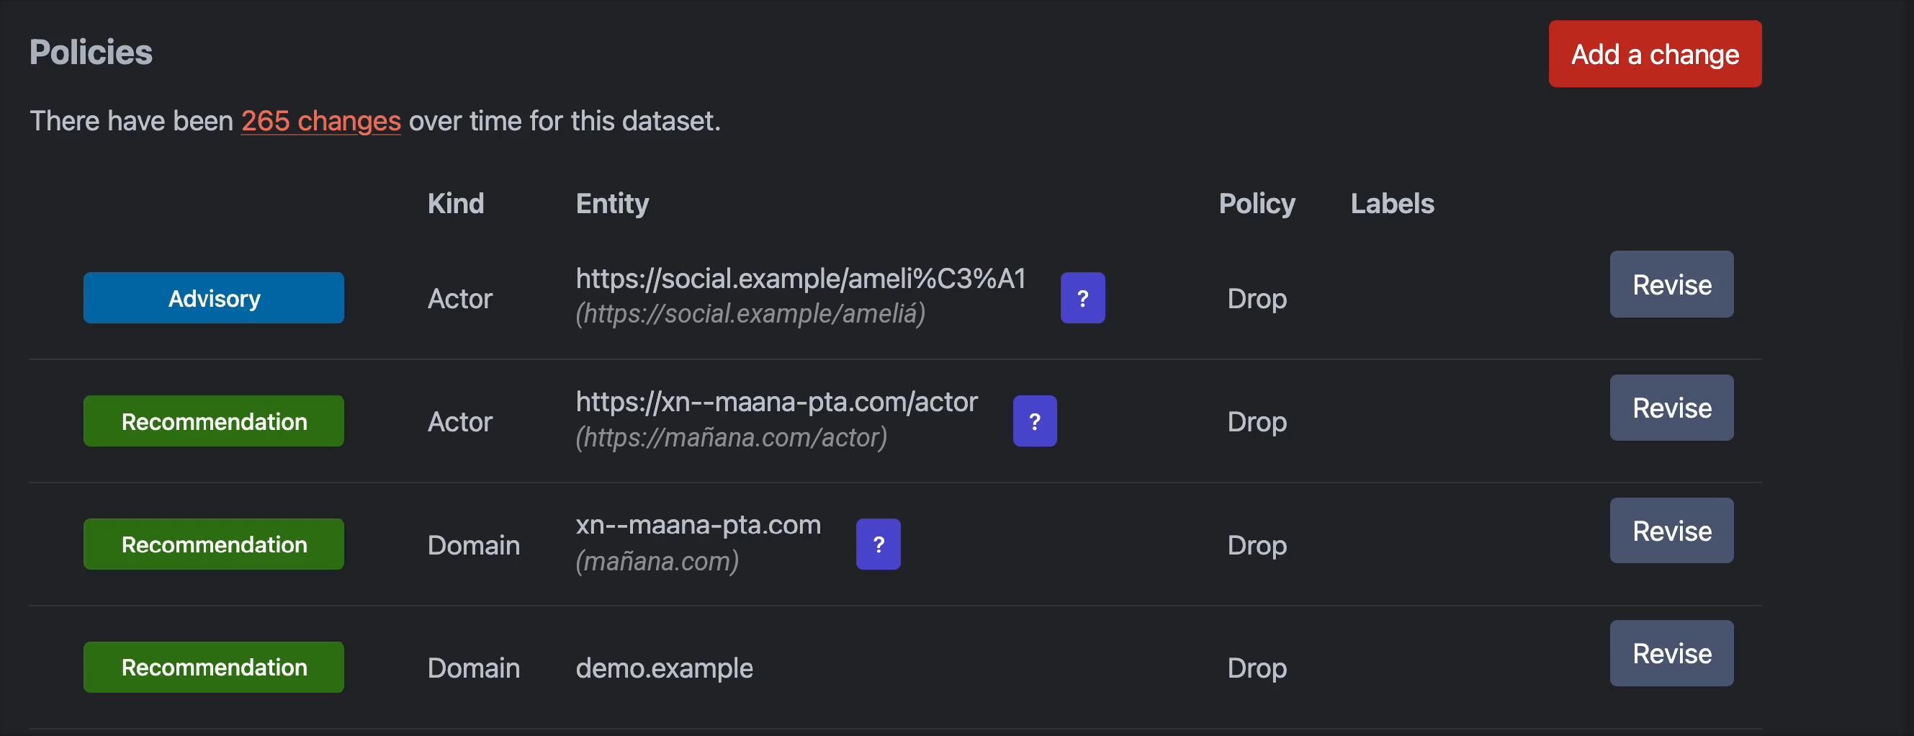Click the https://social.example/ameli%C3%A1 entity URL

pyautogui.click(x=800, y=279)
